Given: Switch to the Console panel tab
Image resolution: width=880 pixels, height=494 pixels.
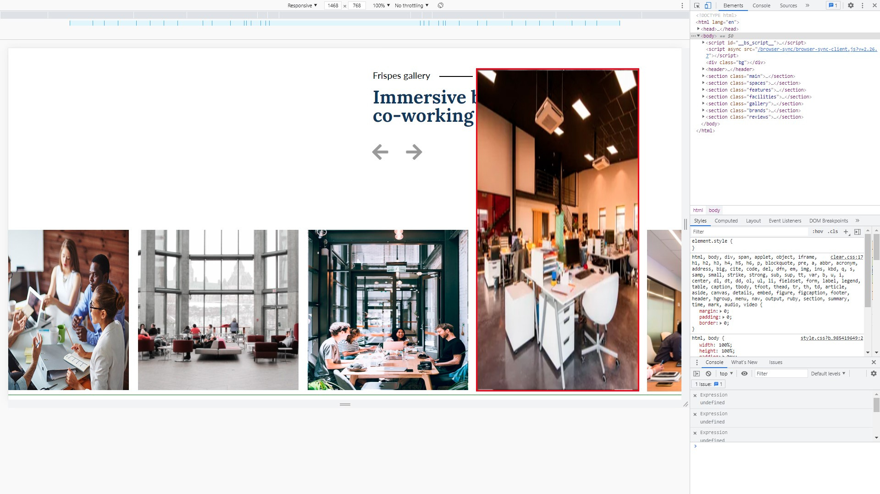Looking at the screenshot, I should click(761, 5).
